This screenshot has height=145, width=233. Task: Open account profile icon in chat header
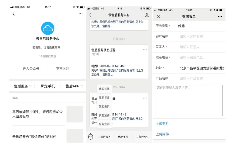coord(147,15)
